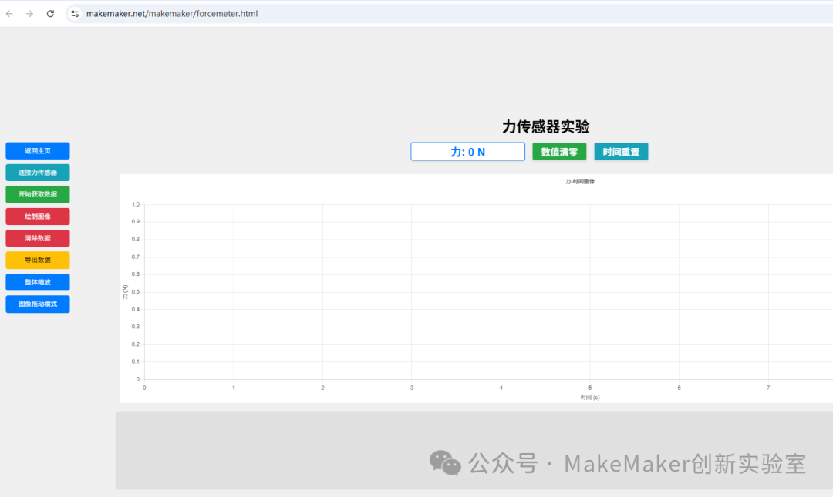Click the force readout box showing 力: 0 N
This screenshot has height=497, width=833.
(x=467, y=152)
